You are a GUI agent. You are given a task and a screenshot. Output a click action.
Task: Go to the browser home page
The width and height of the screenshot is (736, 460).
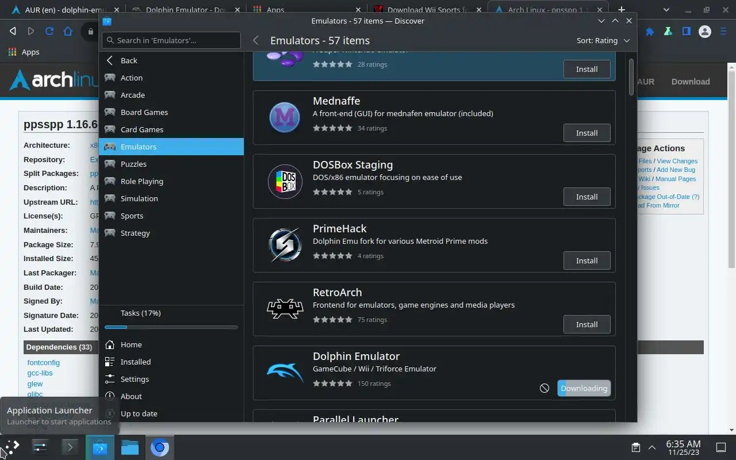pyautogui.click(x=68, y=32)
